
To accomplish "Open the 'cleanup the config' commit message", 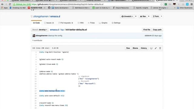I will [x=55, y=36].
